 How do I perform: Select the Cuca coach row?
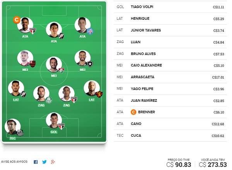pos(170,136)
